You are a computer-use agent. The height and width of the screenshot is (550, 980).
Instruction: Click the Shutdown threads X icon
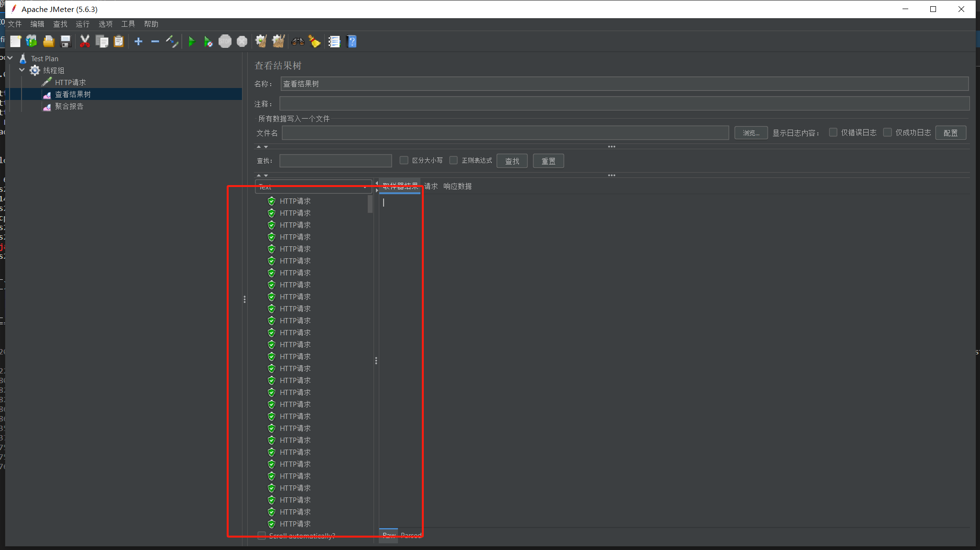pos(242,42)
